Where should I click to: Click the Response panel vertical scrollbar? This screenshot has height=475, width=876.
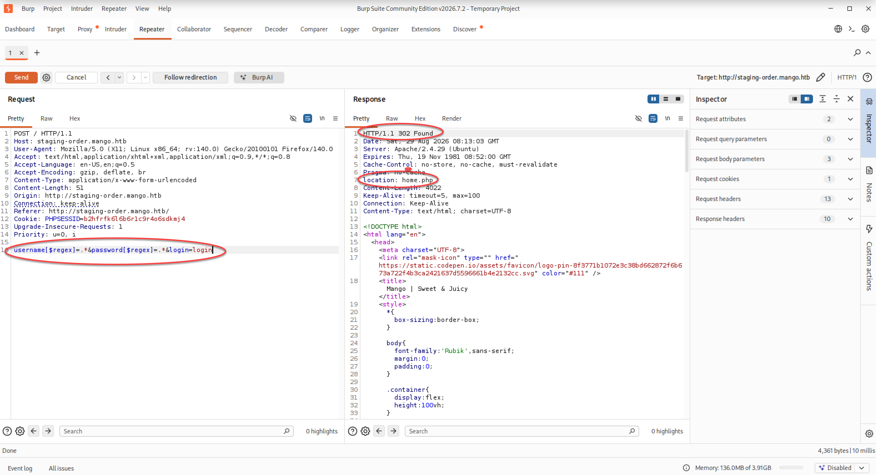687,151
